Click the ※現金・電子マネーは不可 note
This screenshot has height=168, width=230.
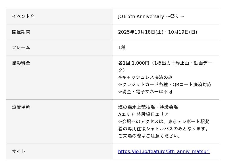pos(145,92)
